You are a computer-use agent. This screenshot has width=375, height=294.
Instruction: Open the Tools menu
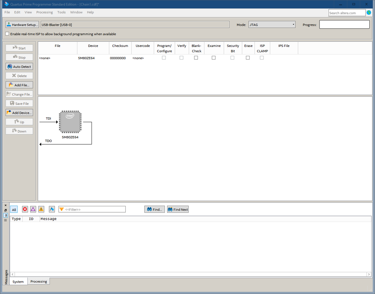click(x=62, y=12)
